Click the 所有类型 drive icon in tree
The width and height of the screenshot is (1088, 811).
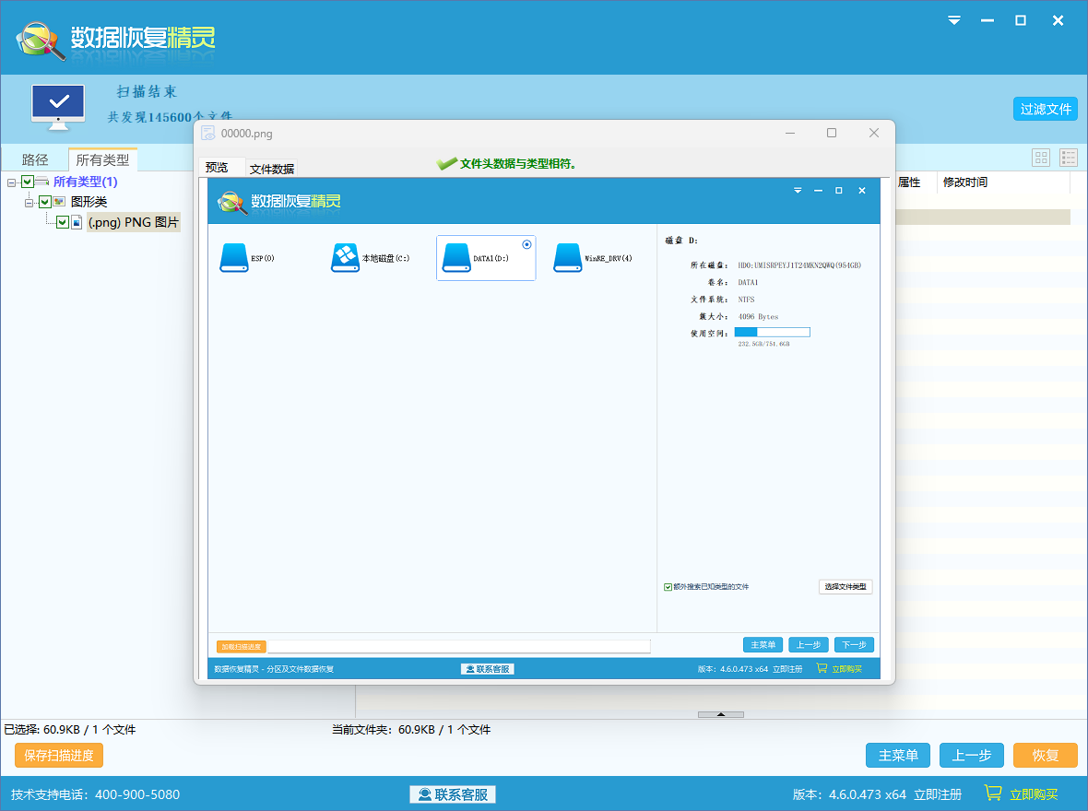coord(42,182)
